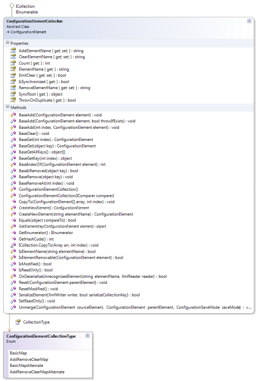Image resolution: width=257 pixels, height=381 pixels.
Task: Click the BaseIndexOf method icon
Action: coord(13,164)
